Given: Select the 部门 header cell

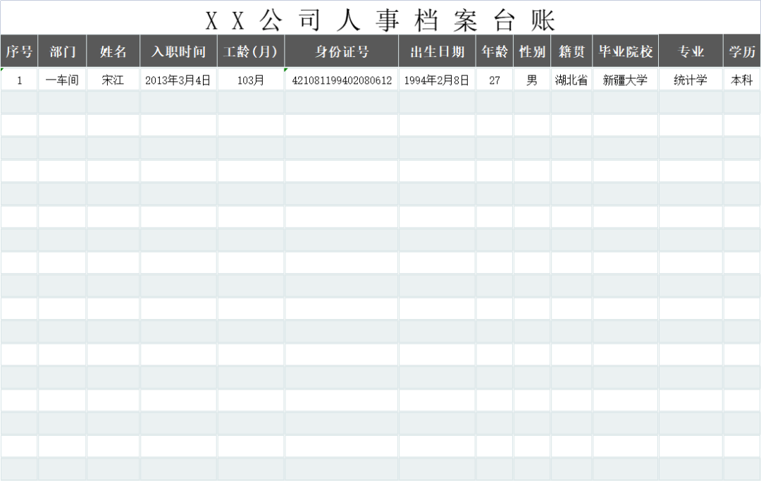Looking at the screenshot, I should (62, 51).
